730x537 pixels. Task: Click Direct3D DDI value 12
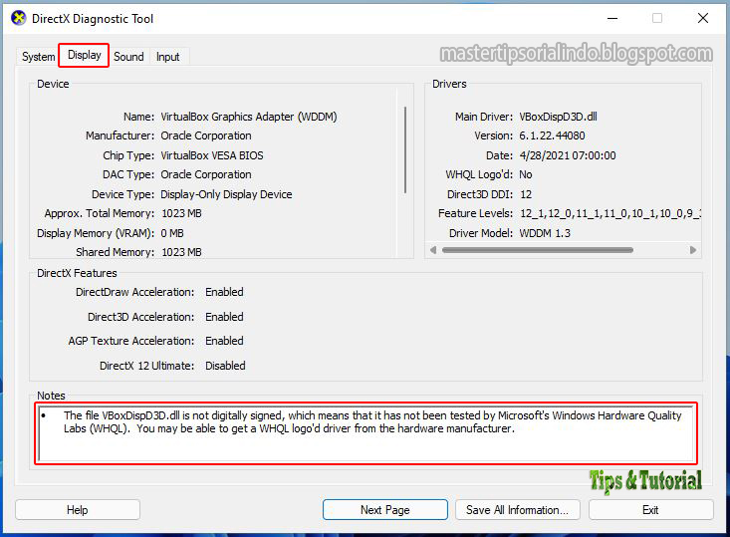click(x=526, y=194)
